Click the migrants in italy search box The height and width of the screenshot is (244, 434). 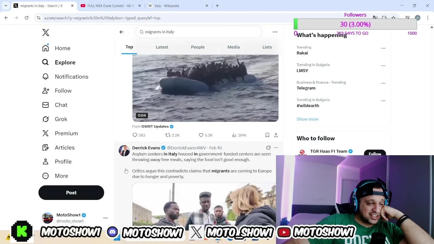pos(199,32)
